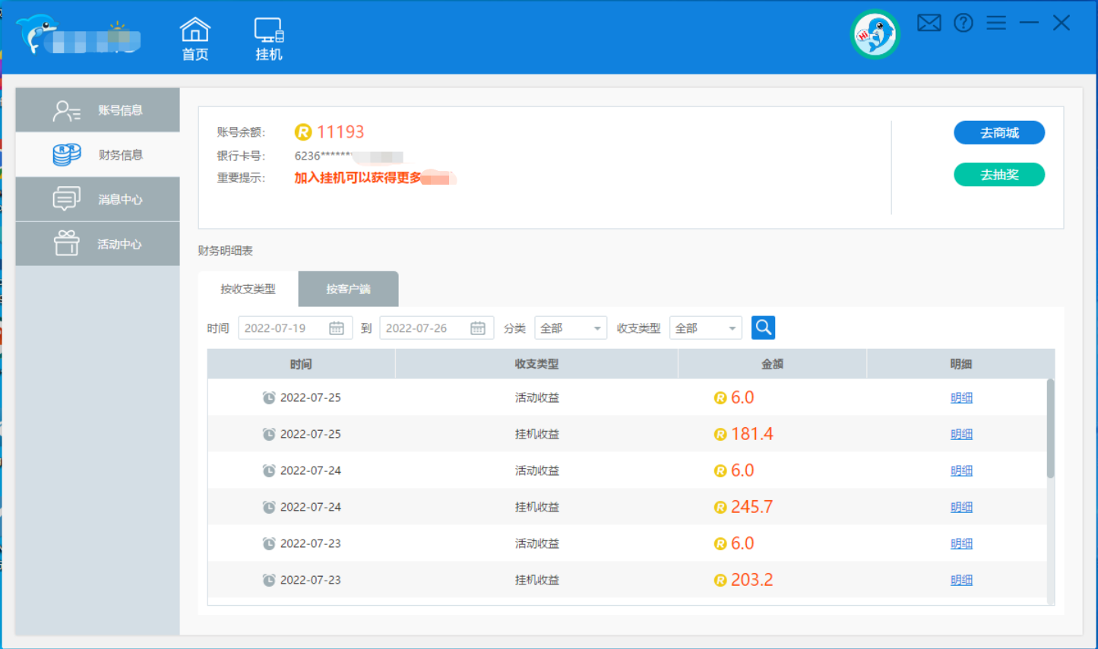Open 明细 link for 181.4 entry
1098x649 pixels.
click(961, 434)
